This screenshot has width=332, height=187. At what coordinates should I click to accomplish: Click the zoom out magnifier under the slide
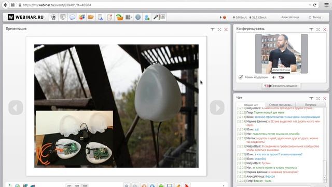pyautogui.click(x=135, y=186)
